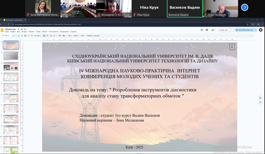Select the shape tool

coord(51,36)
